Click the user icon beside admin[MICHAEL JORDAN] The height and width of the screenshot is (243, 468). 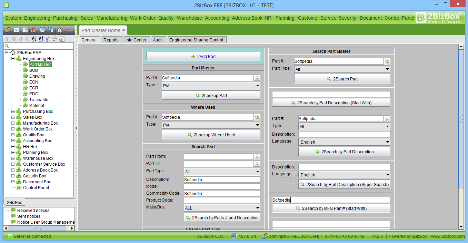[x=265, y=236]
